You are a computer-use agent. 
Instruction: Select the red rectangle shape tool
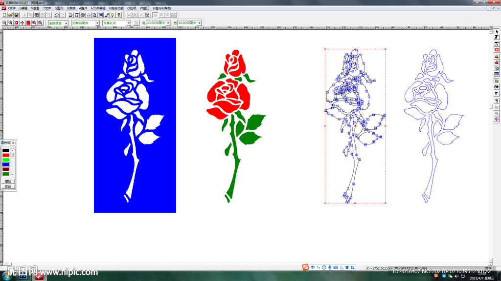(497, 50)
